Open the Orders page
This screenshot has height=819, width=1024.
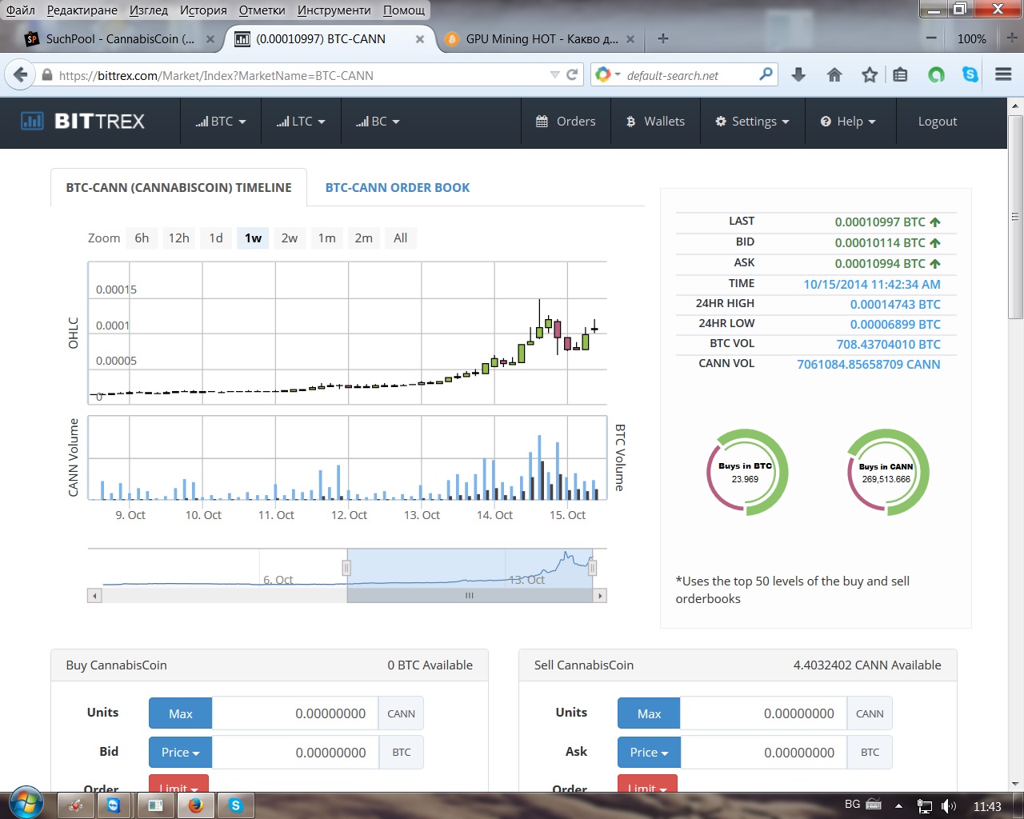(x=566, y=122)
